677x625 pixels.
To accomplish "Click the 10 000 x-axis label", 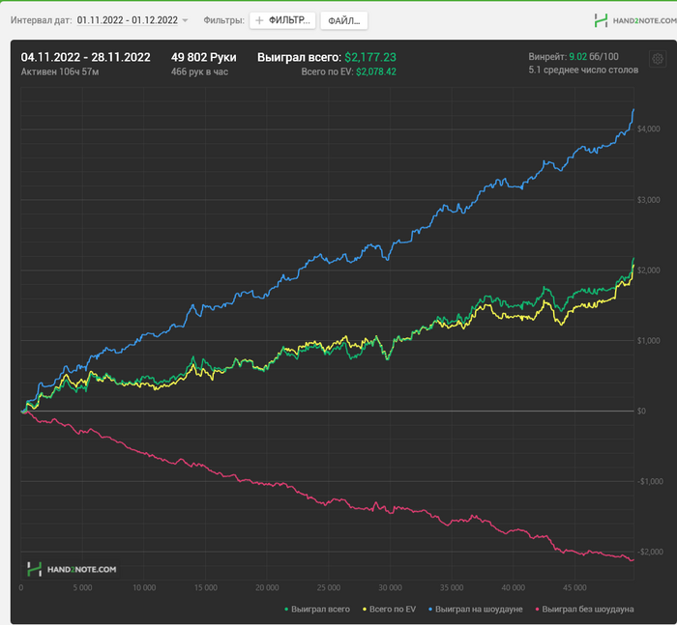I will 144,587.
